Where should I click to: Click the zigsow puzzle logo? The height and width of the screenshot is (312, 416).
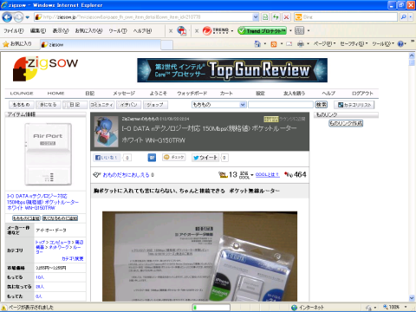(45, 68)
